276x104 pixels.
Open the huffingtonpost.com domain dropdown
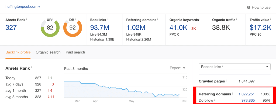23,7
